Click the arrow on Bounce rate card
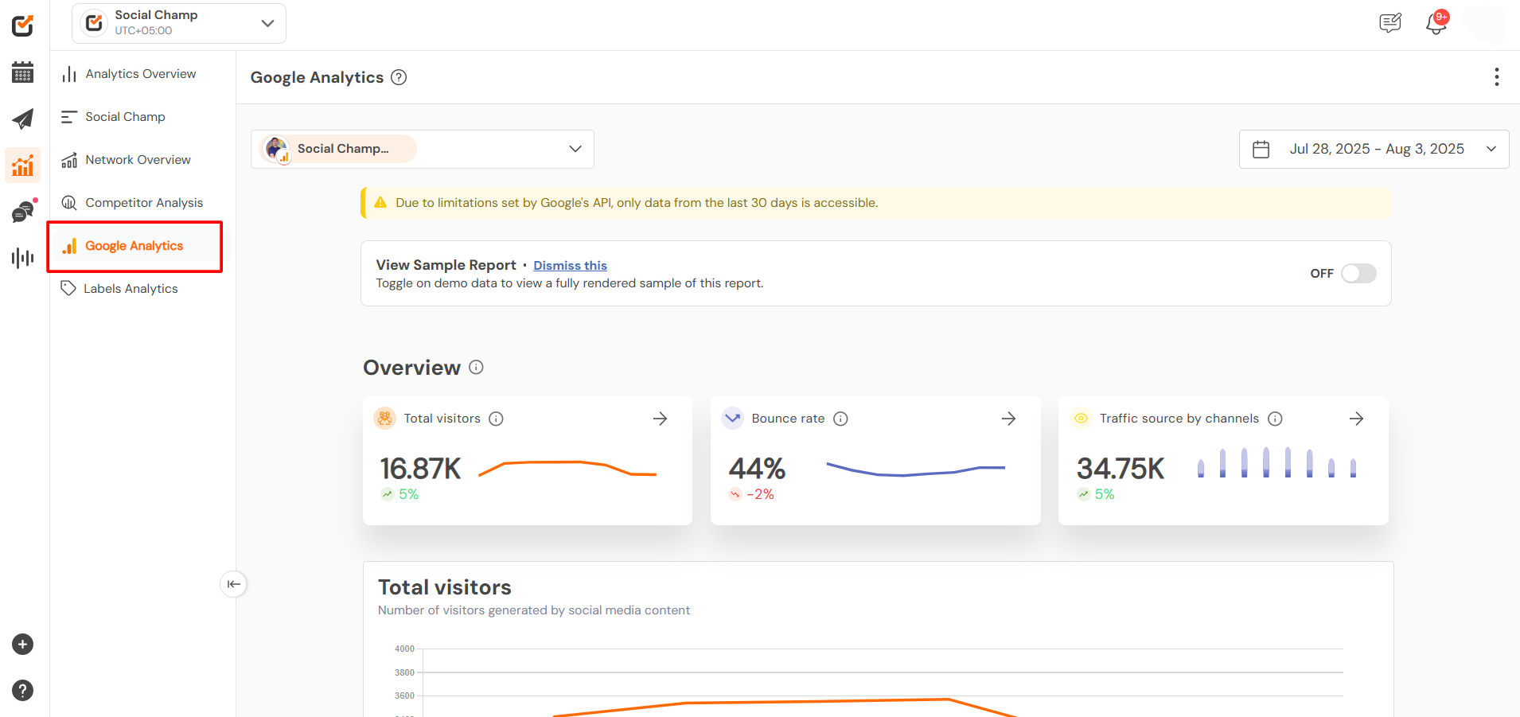1520x717 pixels. tap(1008, 419)
